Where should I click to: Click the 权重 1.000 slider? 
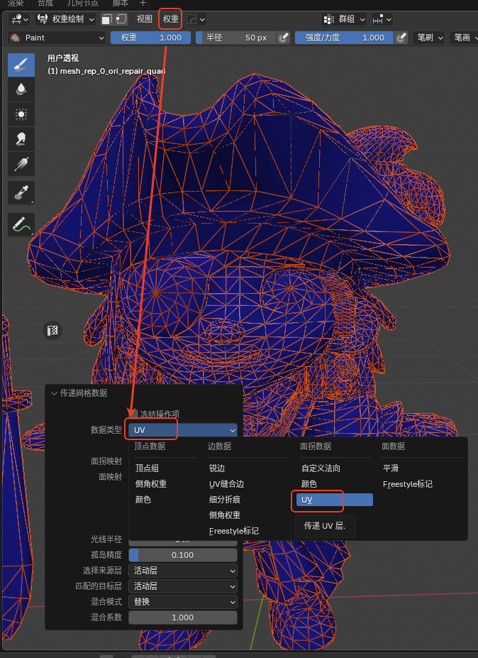(150, 38)
